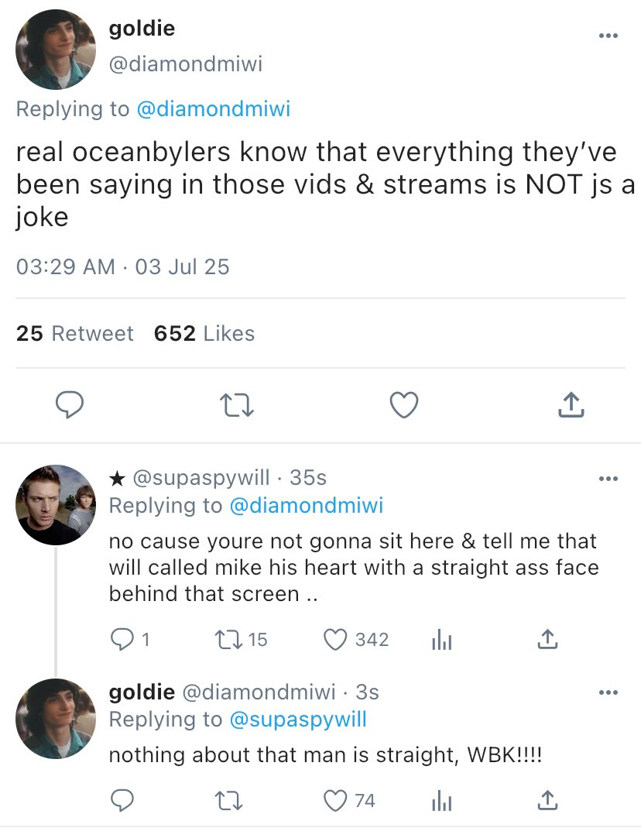
Task: View the 652 Likes list
Action: [204, 334]
